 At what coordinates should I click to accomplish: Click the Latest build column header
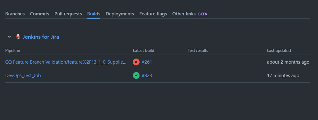pyautogui.click(x=144, y=51)
